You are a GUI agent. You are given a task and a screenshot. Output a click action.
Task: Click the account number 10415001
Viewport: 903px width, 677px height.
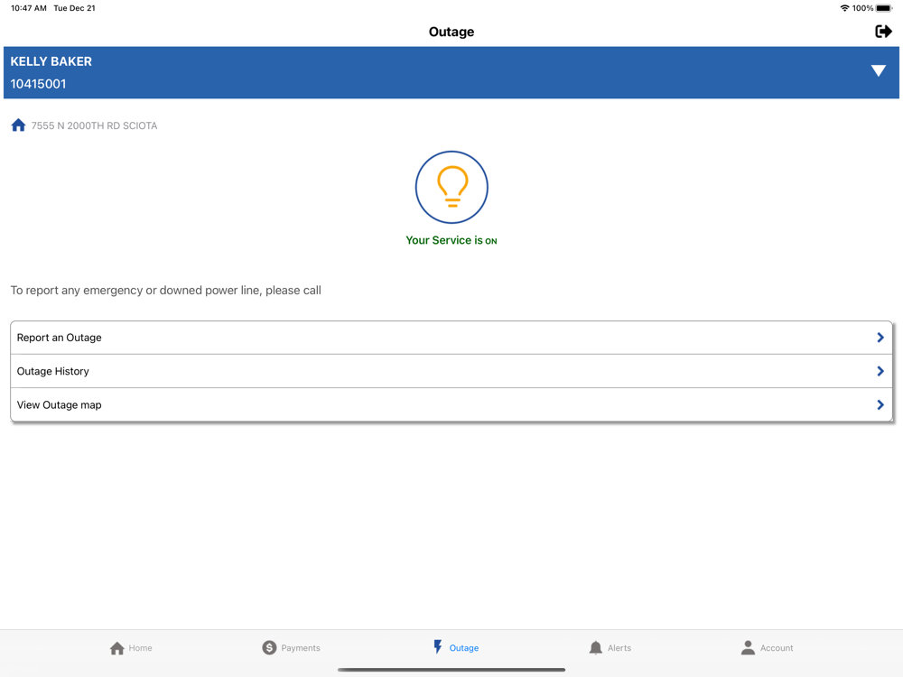click(38, 84)
